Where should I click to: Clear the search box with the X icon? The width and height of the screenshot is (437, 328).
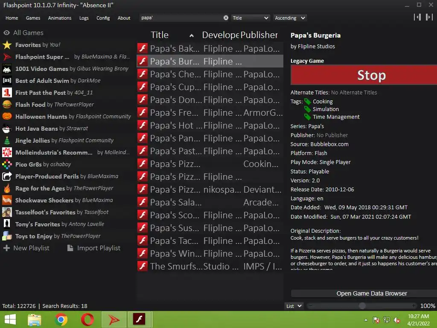(226, 18)
